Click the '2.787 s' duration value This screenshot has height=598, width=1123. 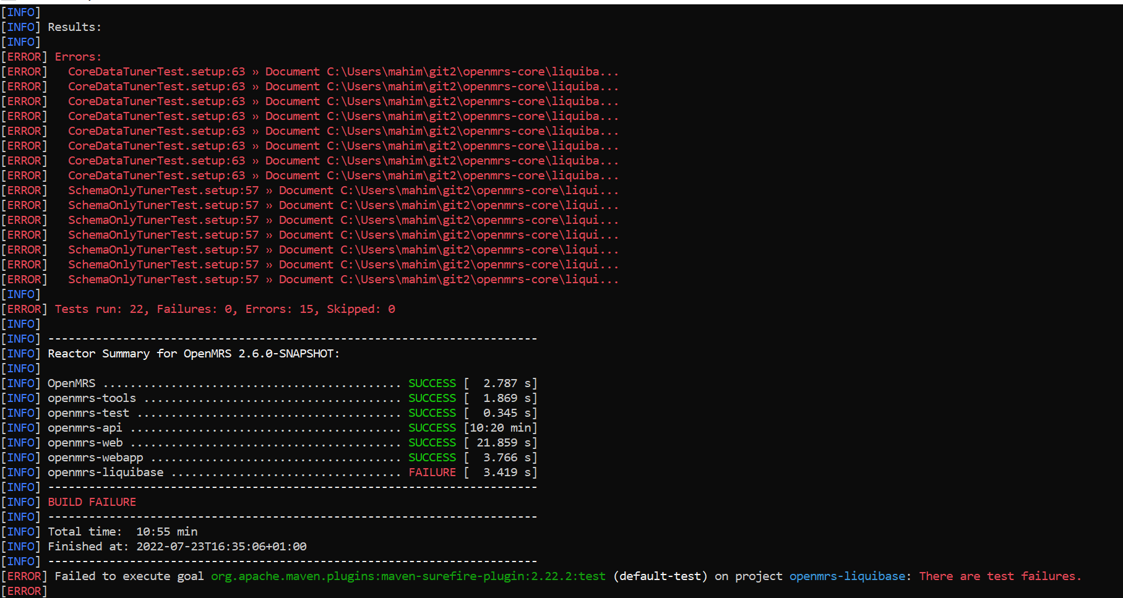[507, 383]
